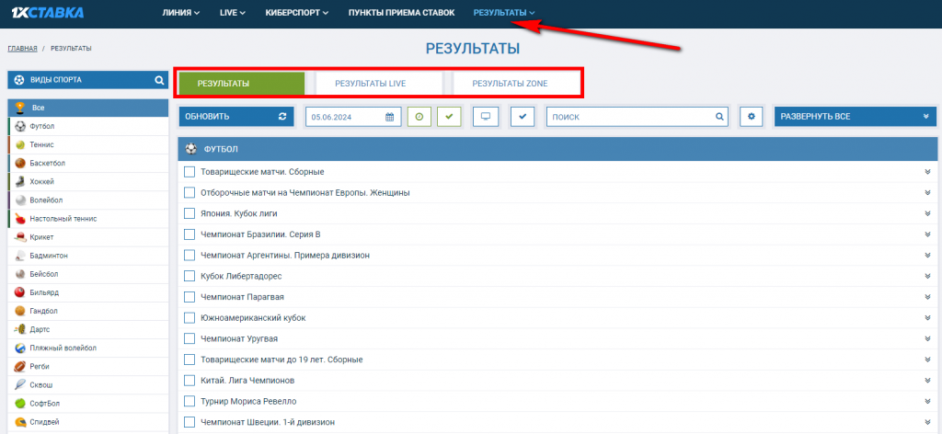942x434 pixels.
Task: Check Южноамериканский кубок checkbox
Action: pyautogui.click(x=190, y=317)
